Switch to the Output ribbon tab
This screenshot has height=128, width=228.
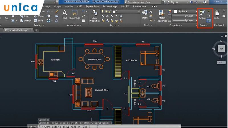click(58, 7)
